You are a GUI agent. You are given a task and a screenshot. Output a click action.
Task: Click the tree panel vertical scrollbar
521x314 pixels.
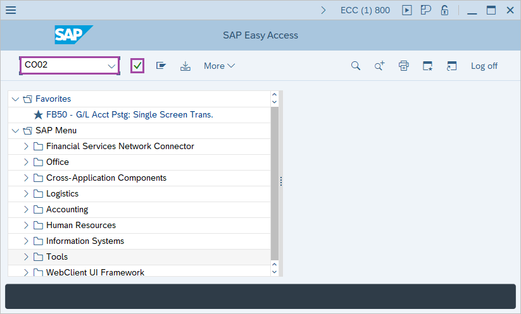274,183
